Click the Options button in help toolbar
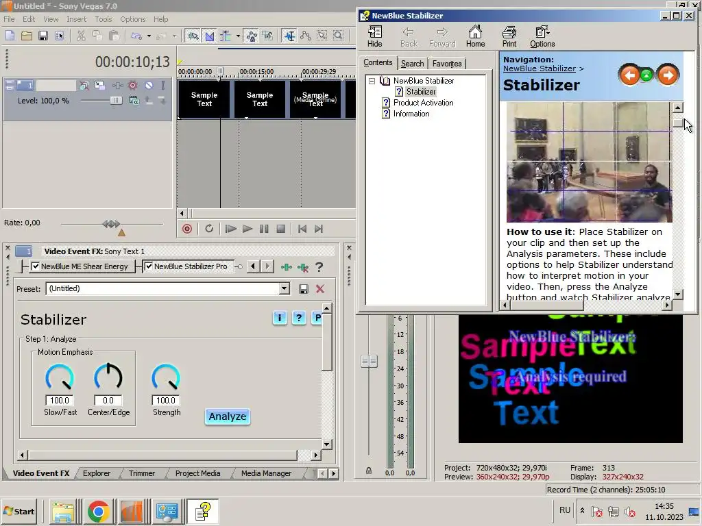This screenshot has width=702, height=526. tap(542, 36)
